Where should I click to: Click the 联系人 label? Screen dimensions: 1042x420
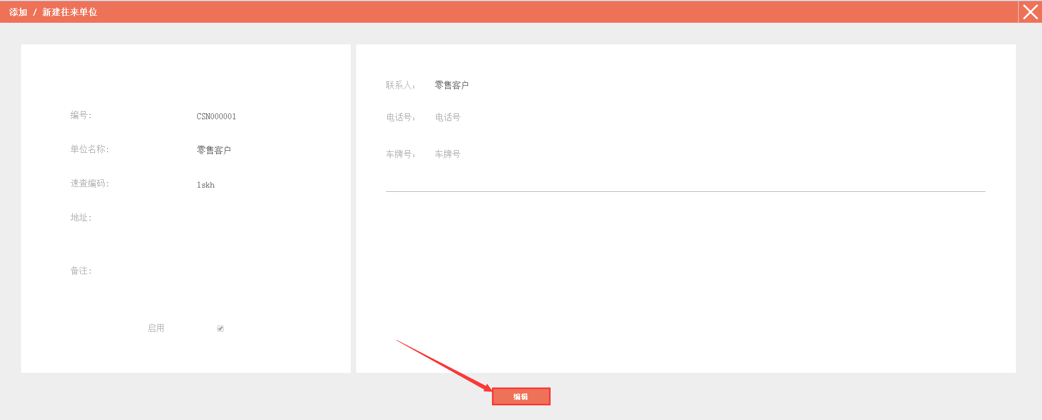(x=400, y=85)
